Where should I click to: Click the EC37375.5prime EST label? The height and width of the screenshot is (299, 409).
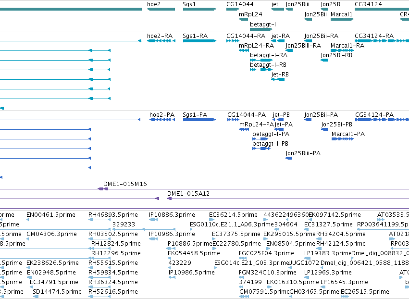(236, 234)
